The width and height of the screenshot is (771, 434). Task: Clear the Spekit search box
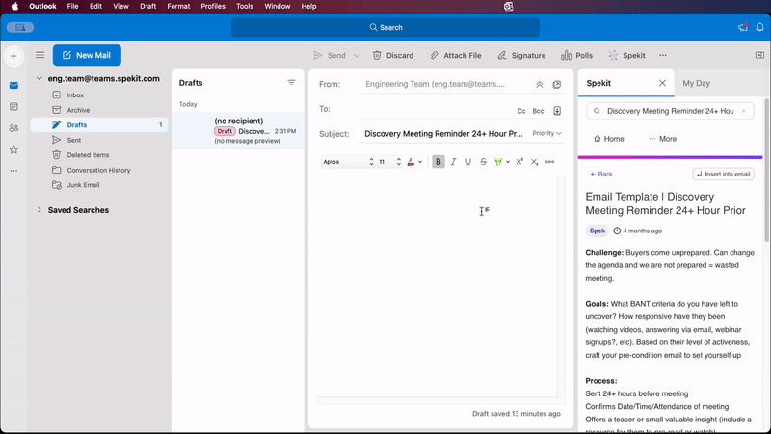[x=743, y=111]
